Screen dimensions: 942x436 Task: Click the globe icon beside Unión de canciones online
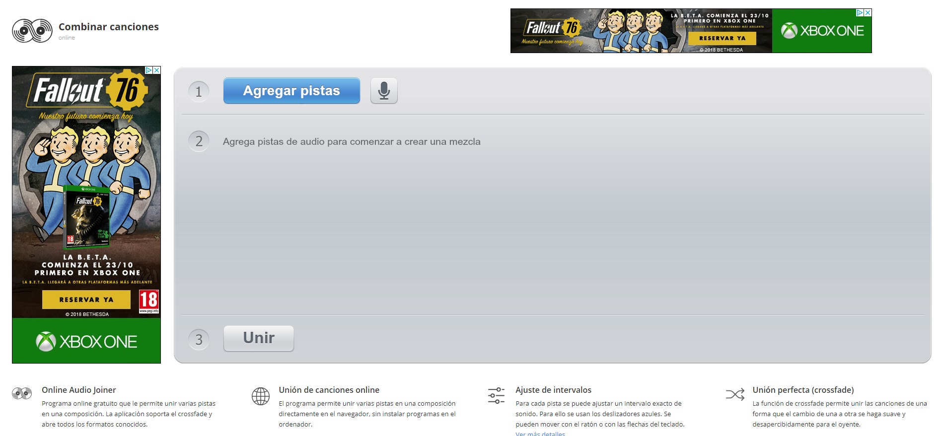click(260, 396)
